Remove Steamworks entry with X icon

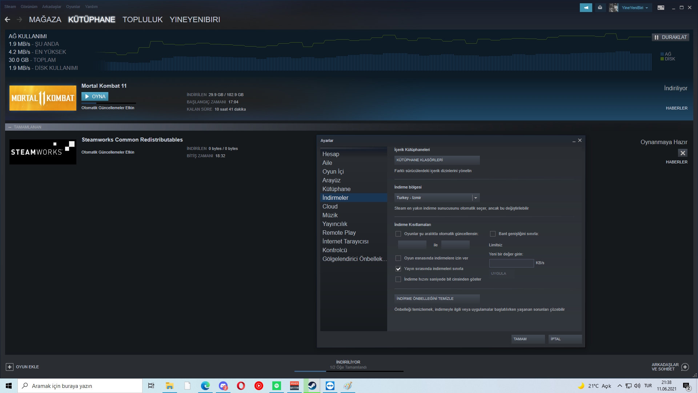[x=683, y=153]
